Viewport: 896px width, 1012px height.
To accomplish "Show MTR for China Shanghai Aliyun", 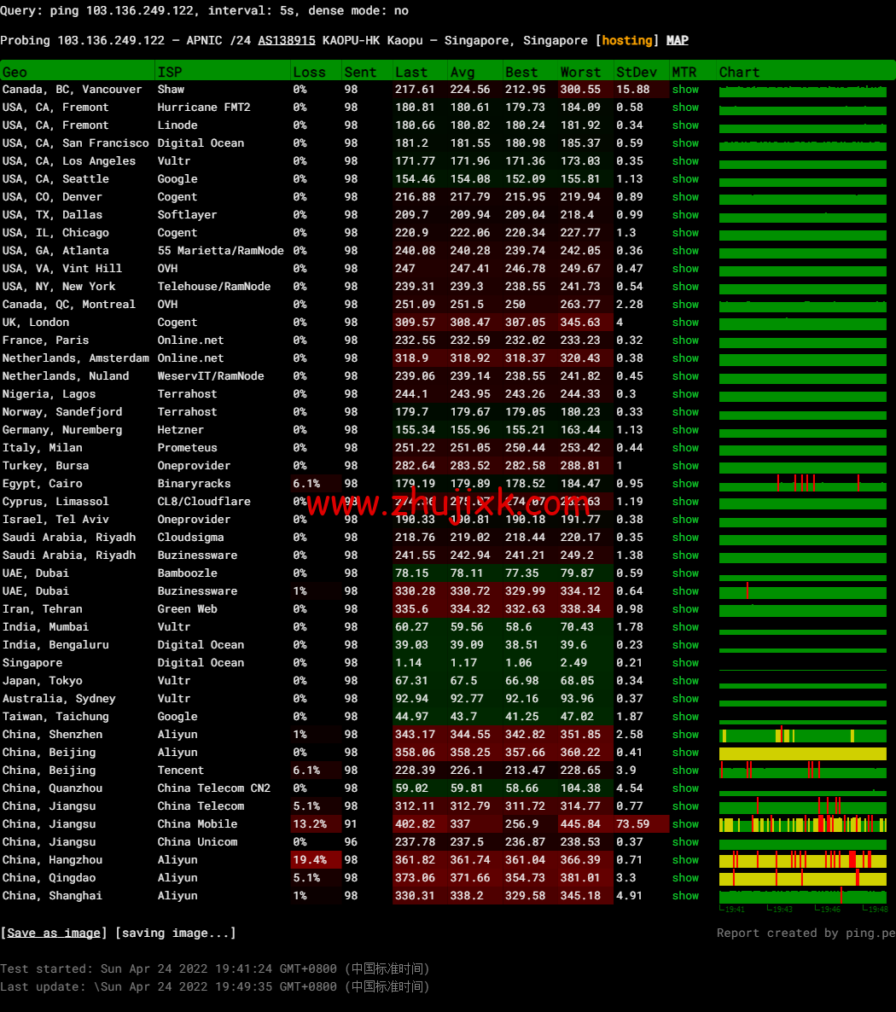I will click(685, 896).
